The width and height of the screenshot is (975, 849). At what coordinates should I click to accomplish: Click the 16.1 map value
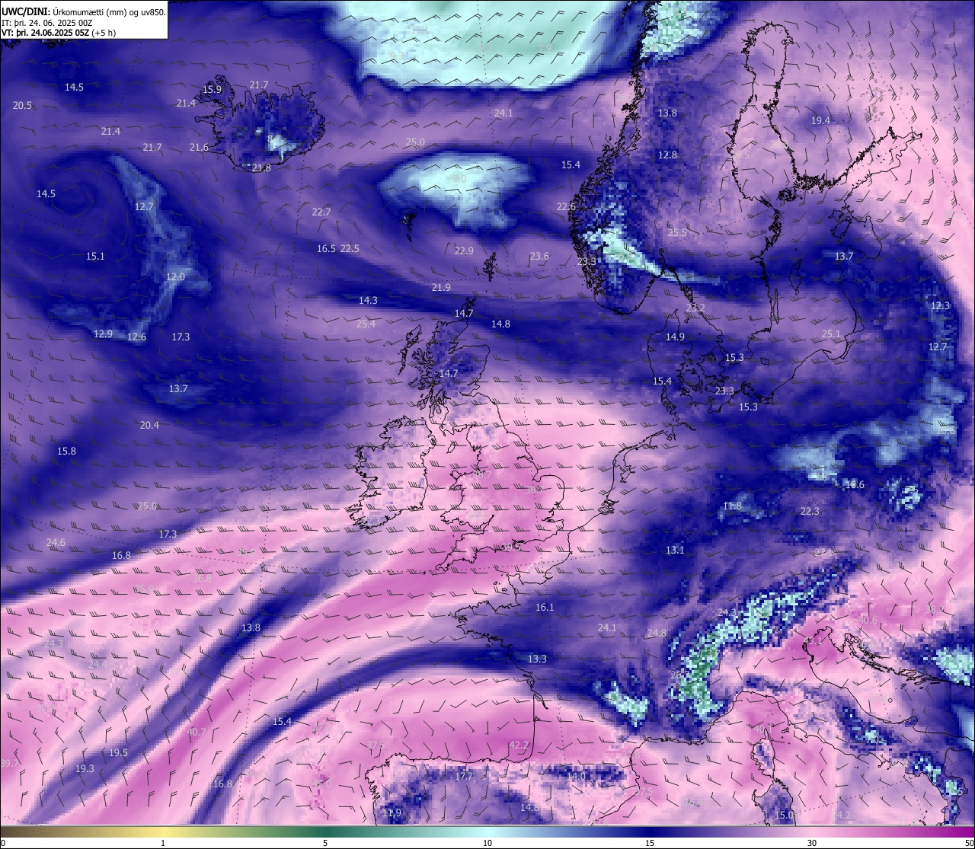pos(545,608)
